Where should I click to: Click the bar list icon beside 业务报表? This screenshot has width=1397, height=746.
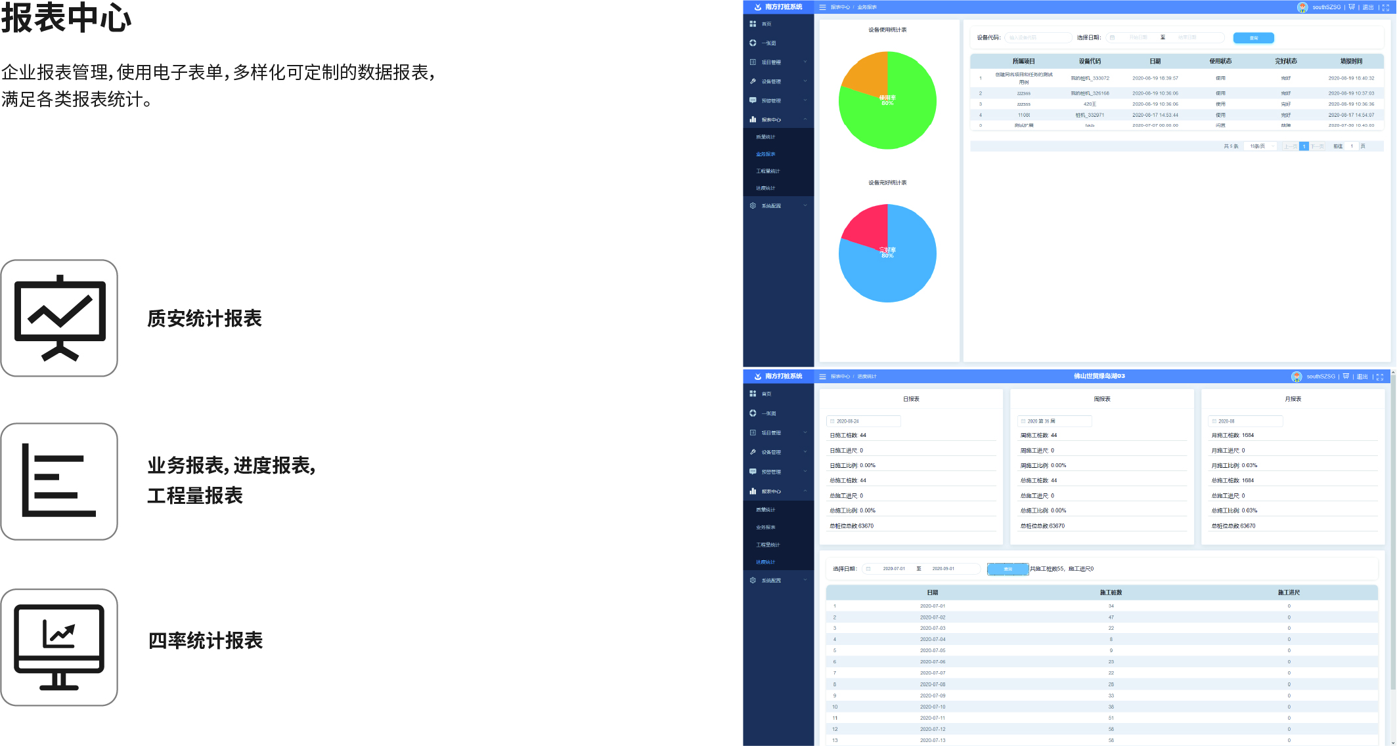click(59, 481)
